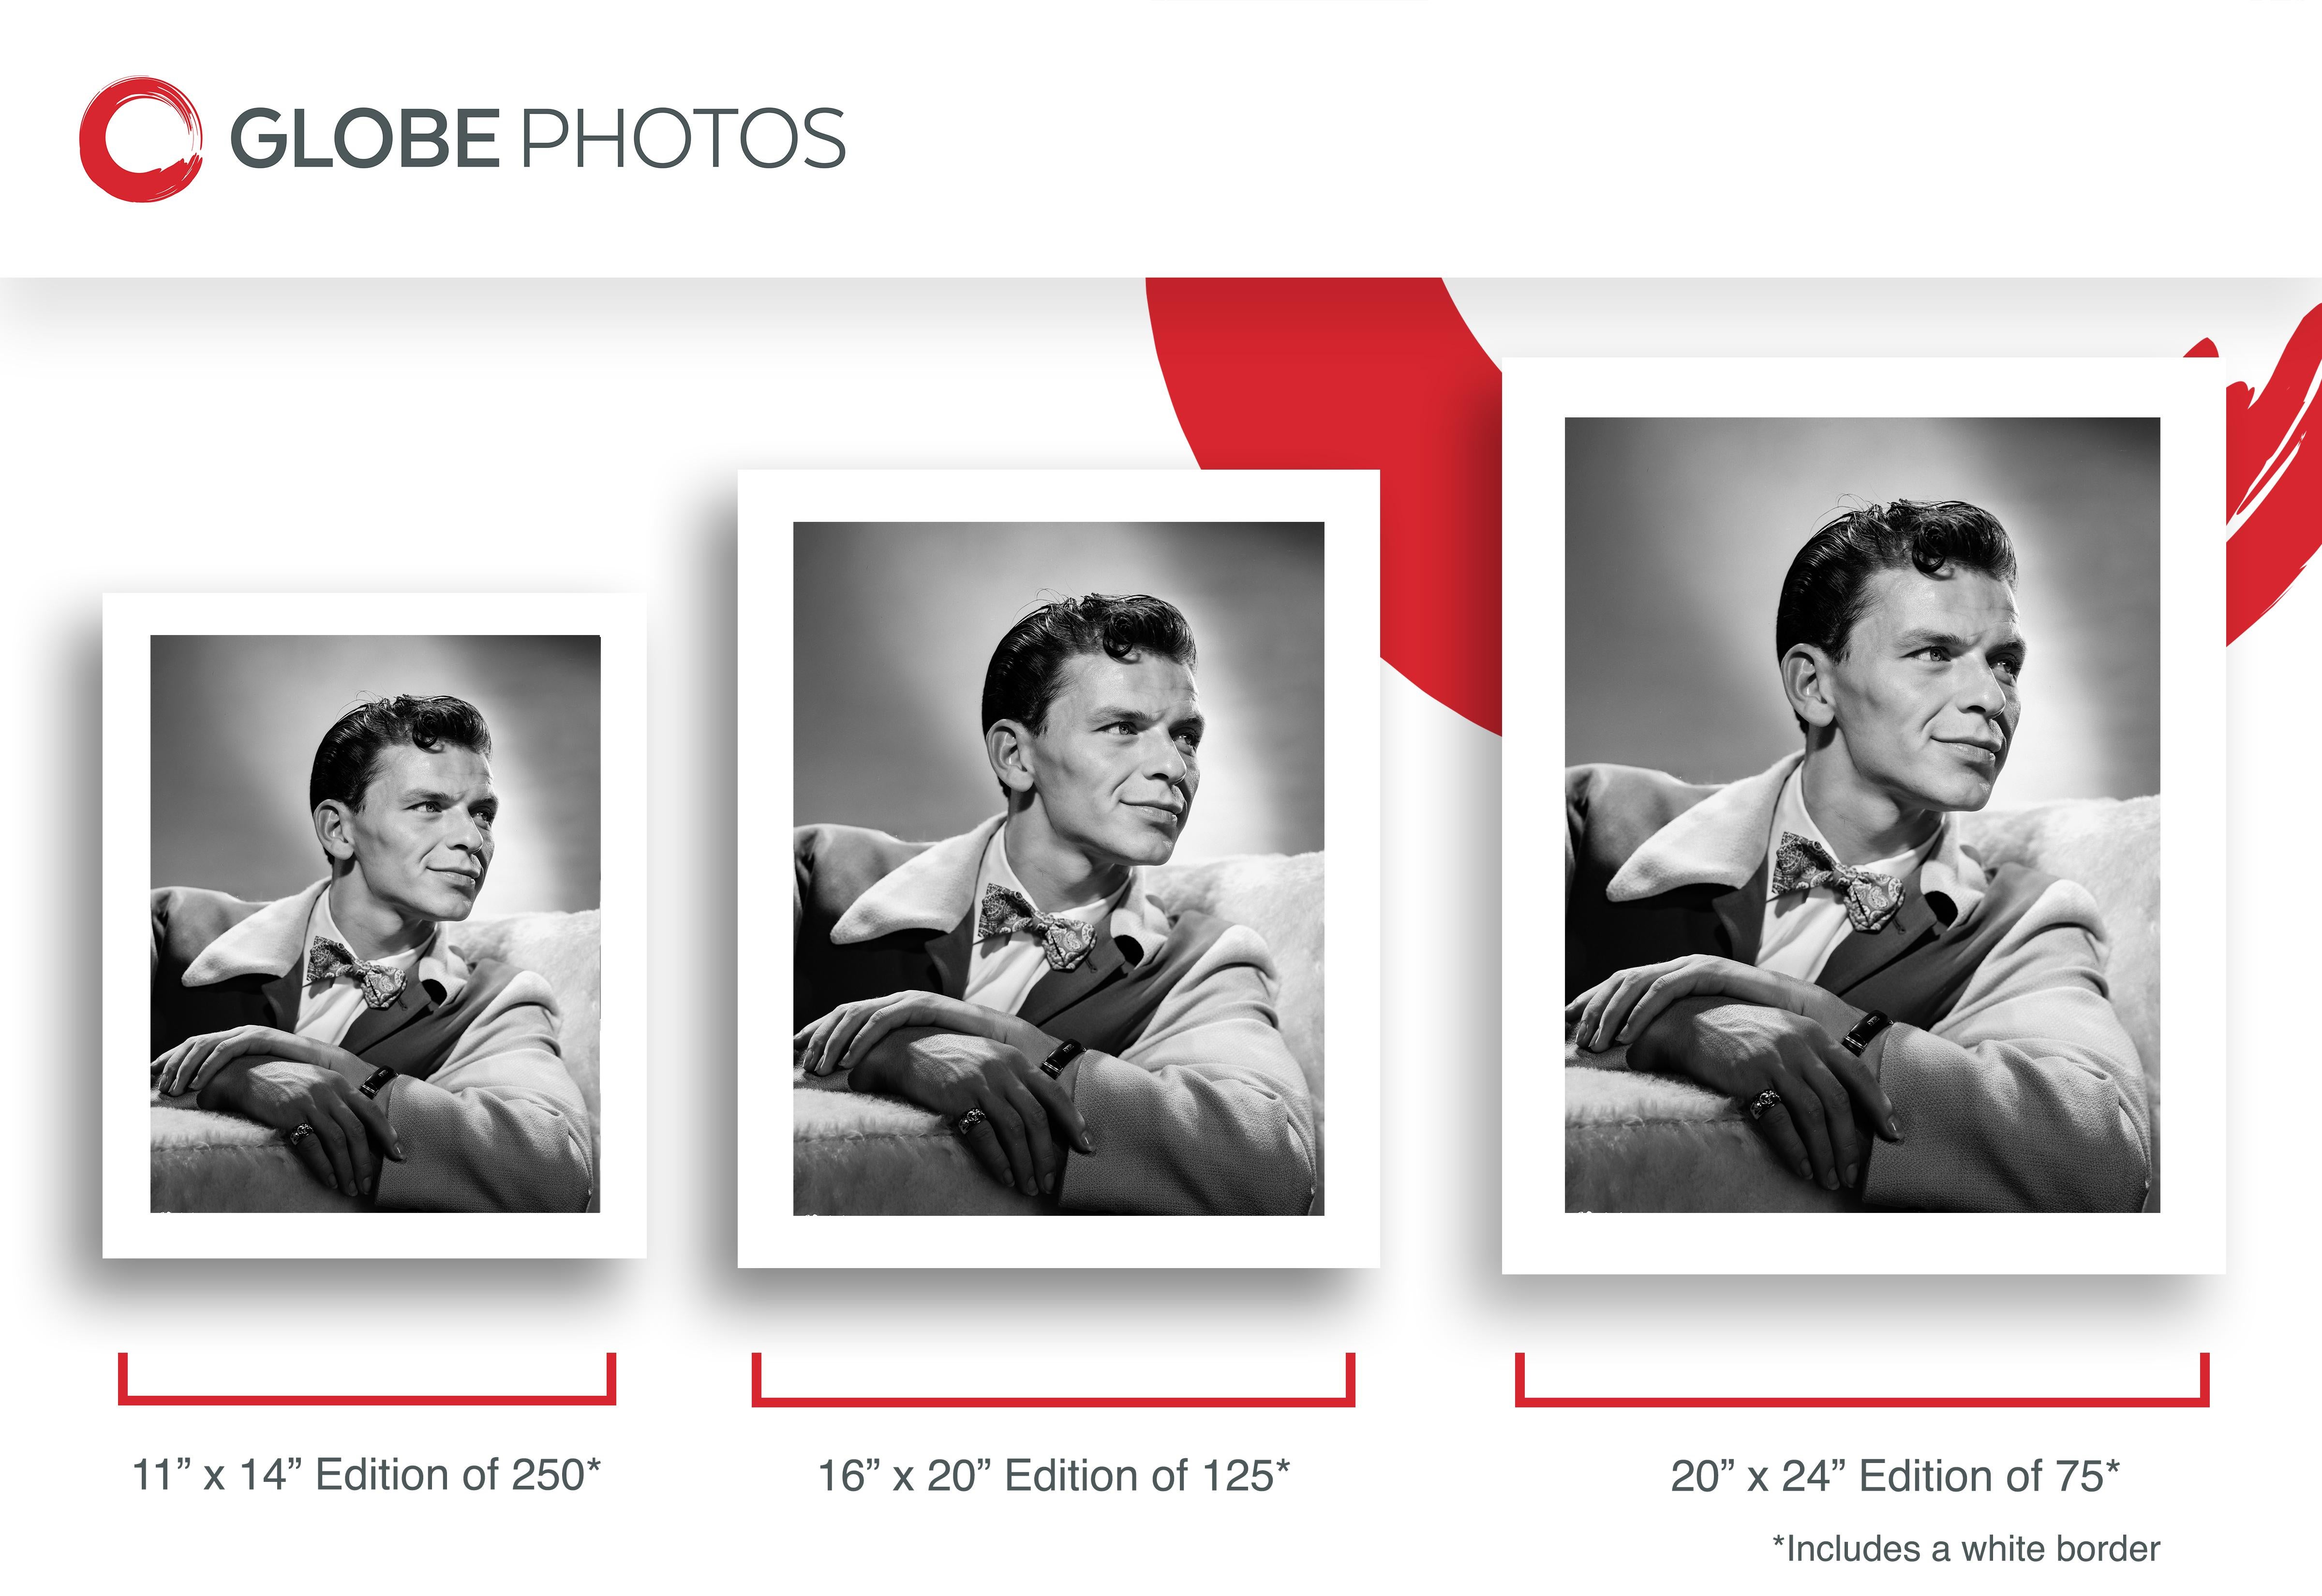
Task: Click the red Globe Photos circle logo
Action: (141, 139)
